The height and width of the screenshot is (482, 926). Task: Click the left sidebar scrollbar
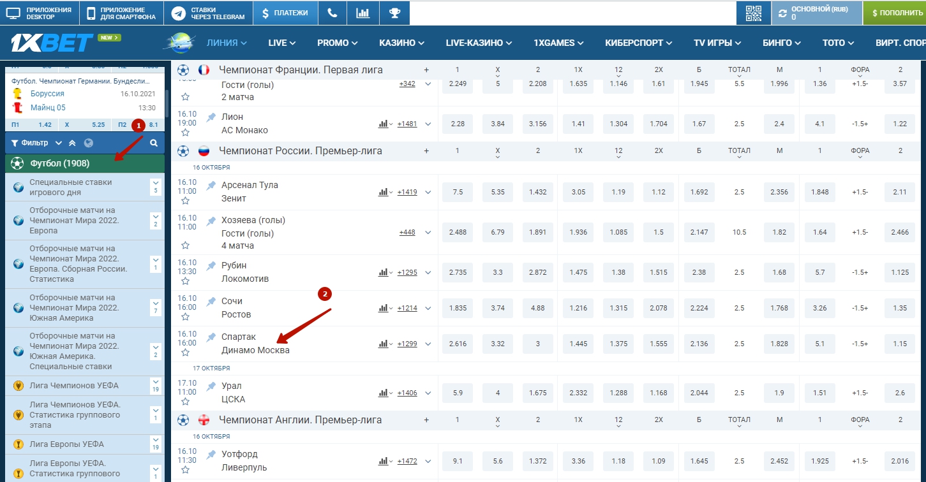pyautogui.click(x=167, y=102)
